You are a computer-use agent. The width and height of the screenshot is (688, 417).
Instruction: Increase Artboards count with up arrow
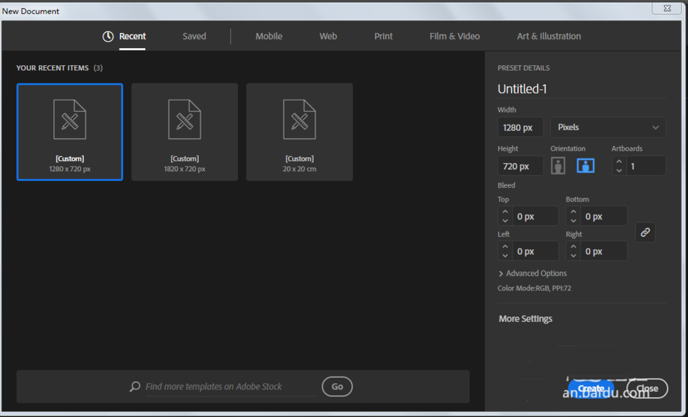point(619,162)
